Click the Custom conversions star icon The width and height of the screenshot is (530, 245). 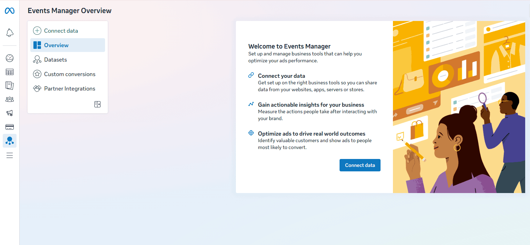coord(37,74)
